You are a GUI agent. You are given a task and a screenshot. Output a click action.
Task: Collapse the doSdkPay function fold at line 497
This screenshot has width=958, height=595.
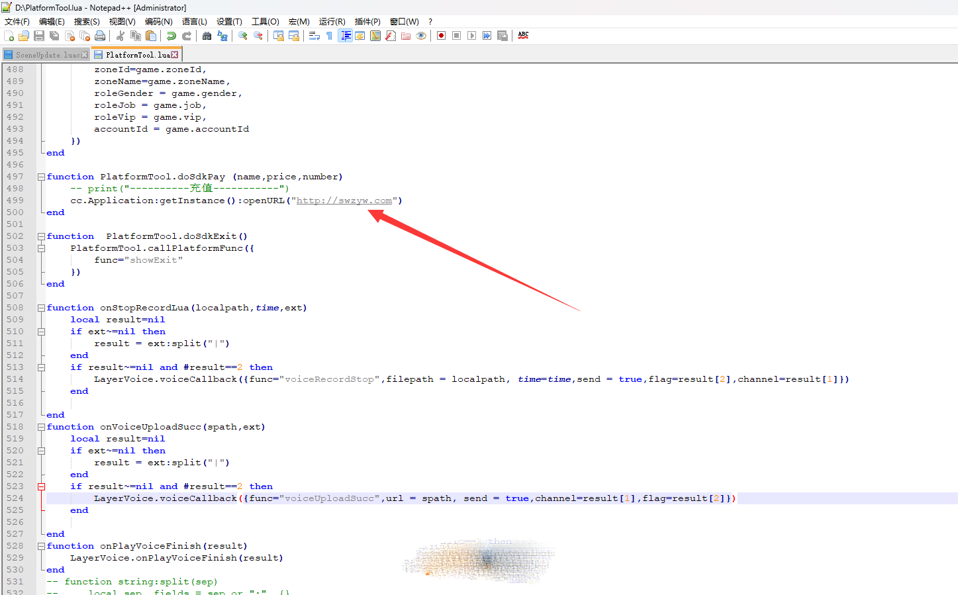coord(41,177)
